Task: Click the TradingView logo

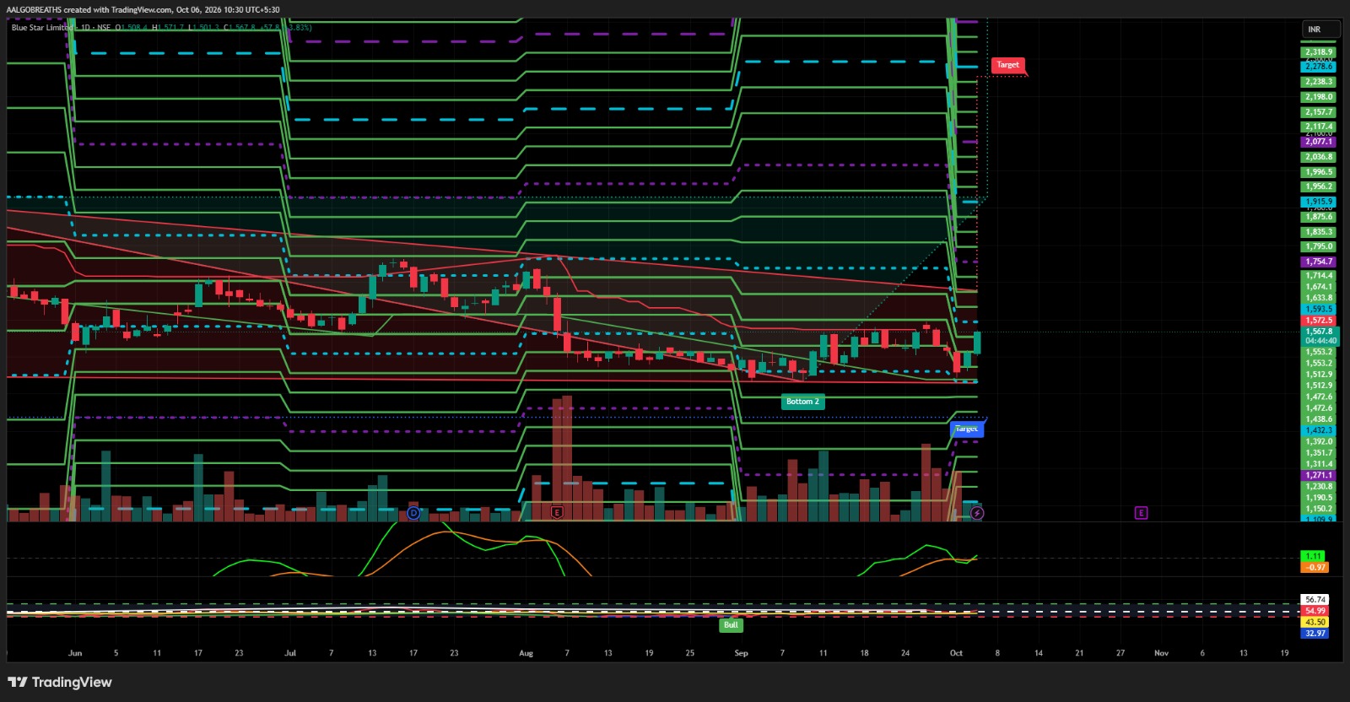Action: 59,682
